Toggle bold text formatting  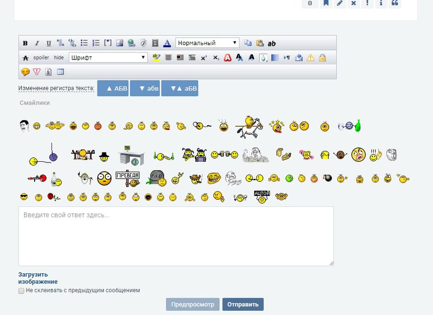(x=25, y=43)
